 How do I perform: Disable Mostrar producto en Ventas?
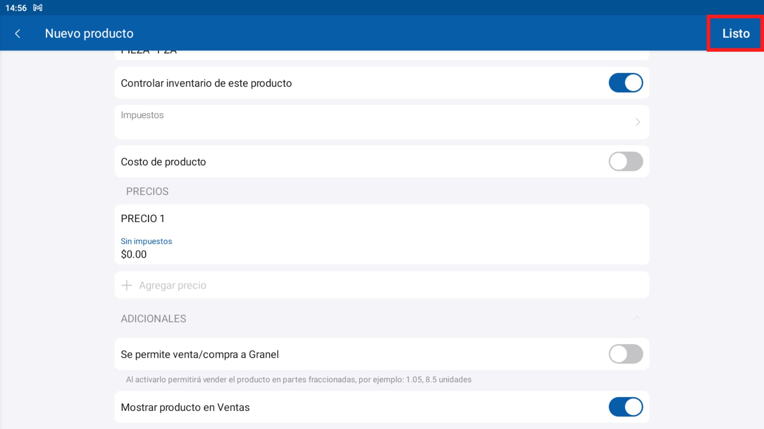pos(626,407)
